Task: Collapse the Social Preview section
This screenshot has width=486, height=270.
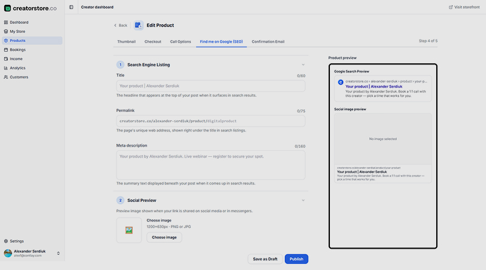Action: click(x=303, y=201)
